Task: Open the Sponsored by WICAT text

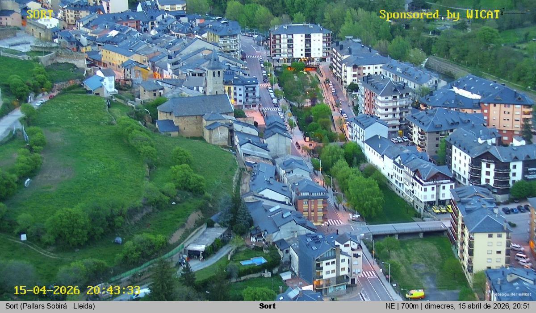Action: pyautogui.click(x=439, y=15)
